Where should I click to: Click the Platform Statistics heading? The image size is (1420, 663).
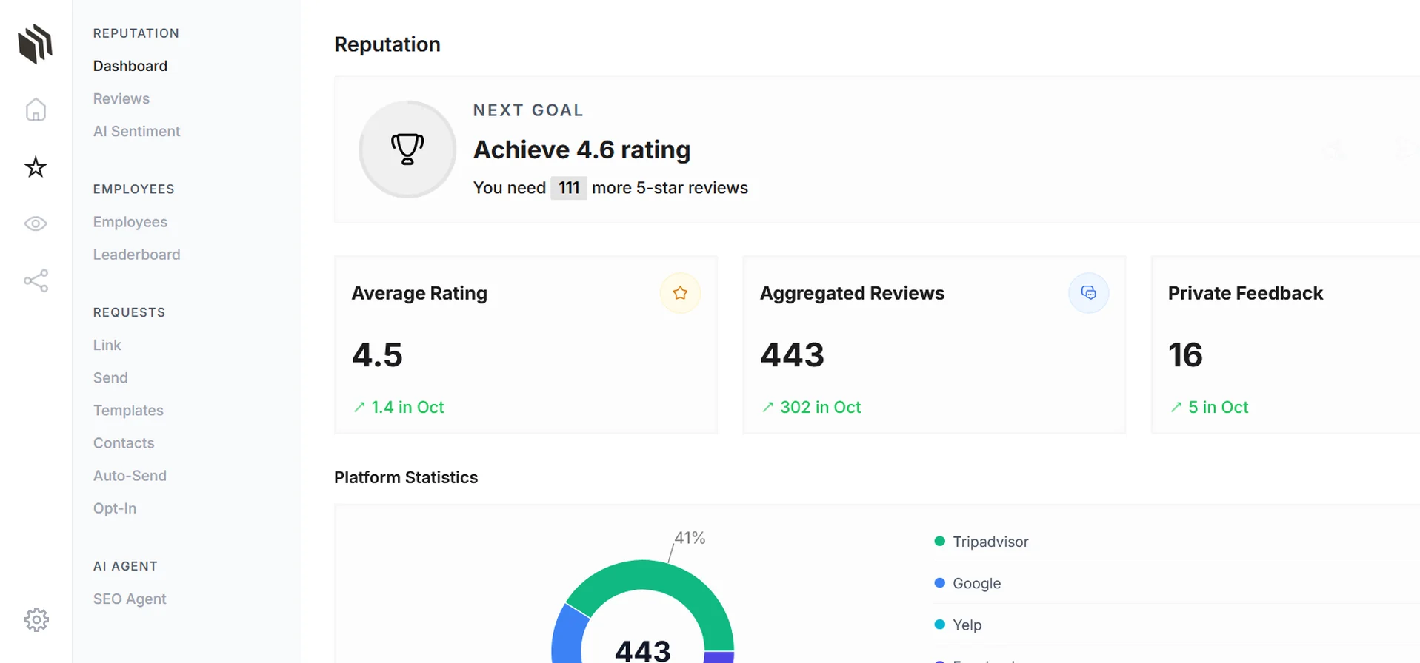pos(406,477)
